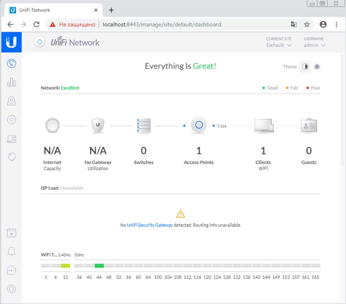Click the '0 bps' throughput text
346x304 pixels.
(222, 126)
